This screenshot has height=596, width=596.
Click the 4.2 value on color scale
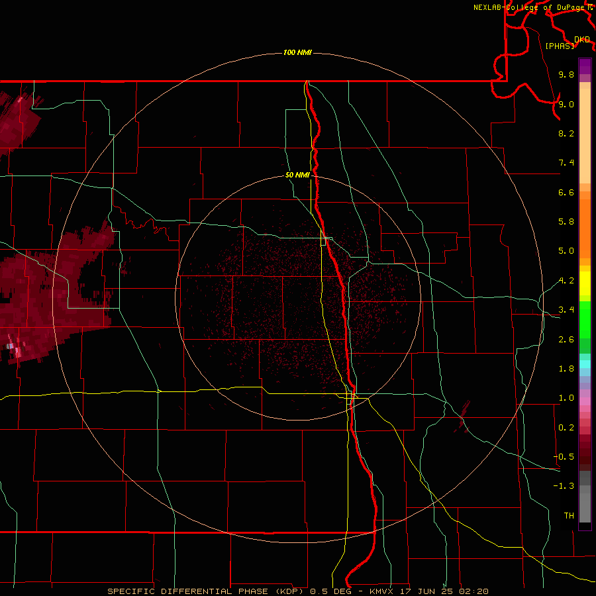point(566,281)
